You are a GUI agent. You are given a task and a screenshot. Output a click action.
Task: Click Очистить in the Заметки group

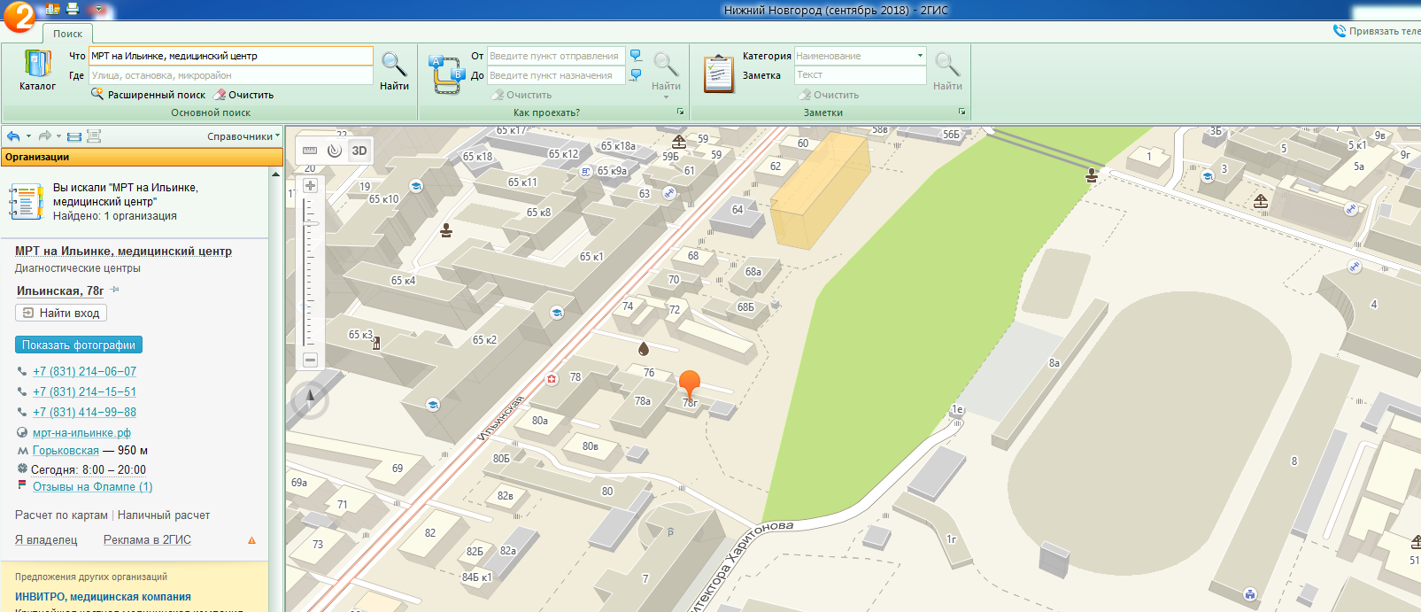[x=830, y=95]
